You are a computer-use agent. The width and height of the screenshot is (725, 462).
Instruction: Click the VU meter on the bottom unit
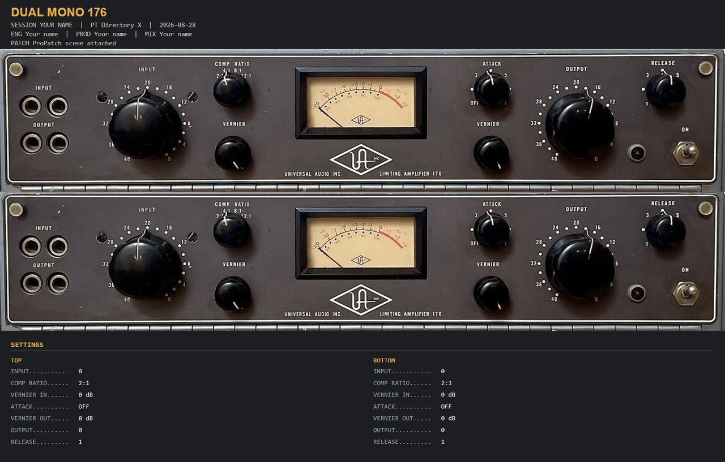[361, 243]
